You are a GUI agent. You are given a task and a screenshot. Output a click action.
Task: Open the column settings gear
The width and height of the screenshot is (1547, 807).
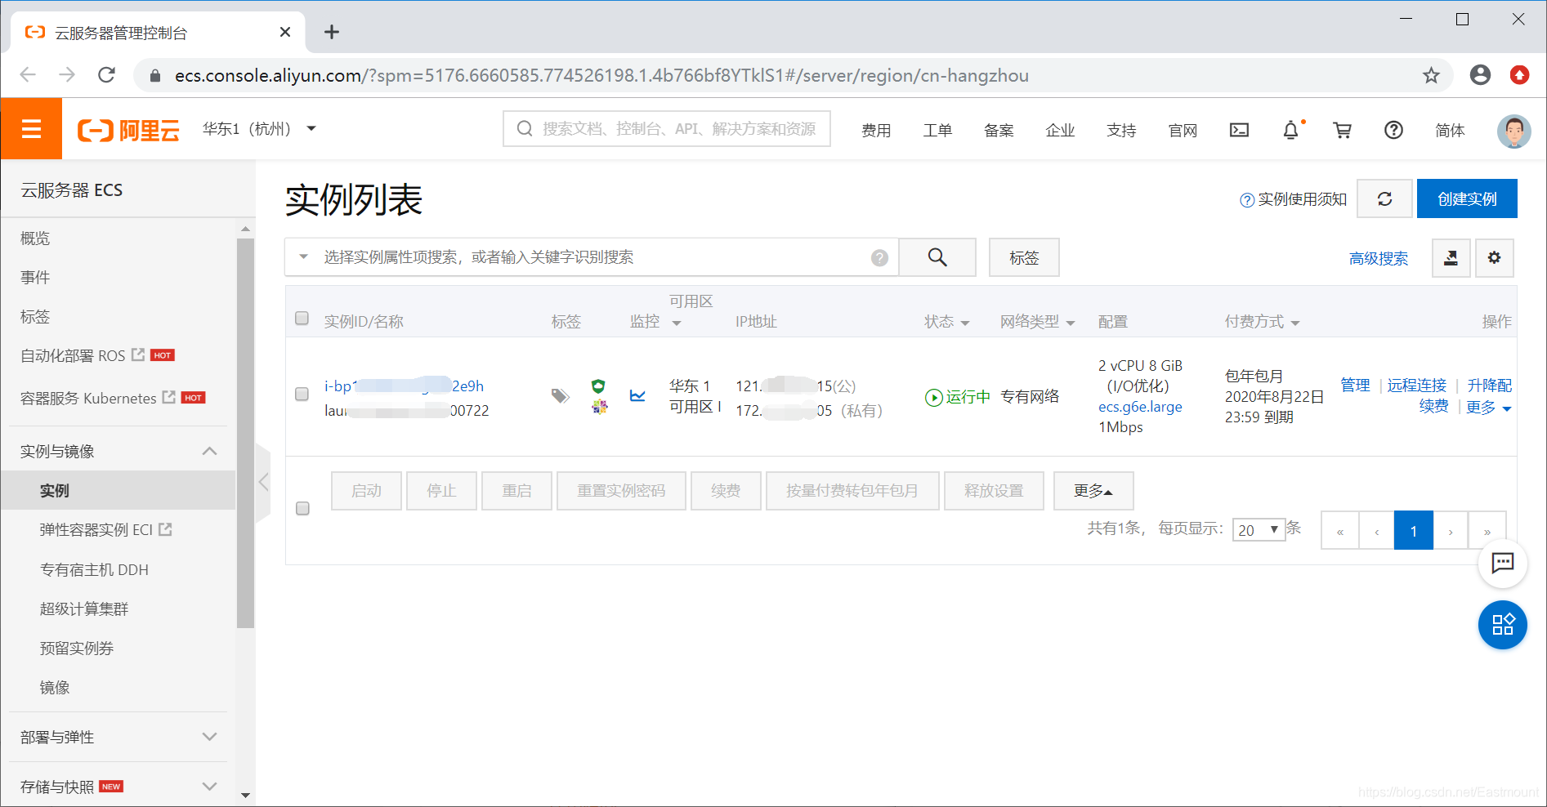coord(1495,257)
